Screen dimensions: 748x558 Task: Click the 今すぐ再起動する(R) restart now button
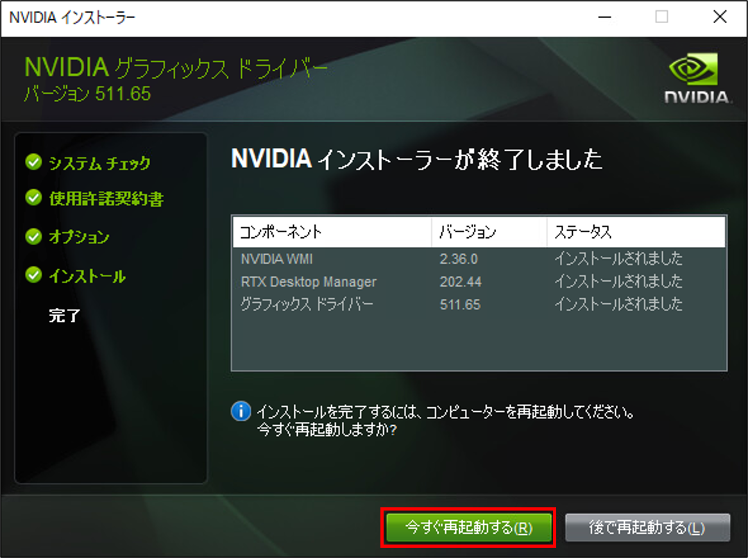tap(468, 527)
